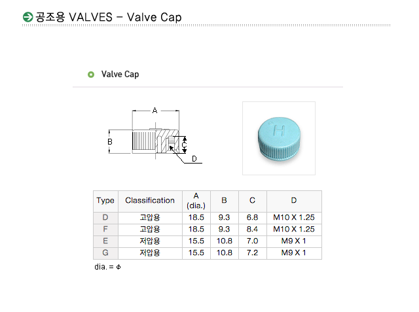Click the 'M9 X 1' cell in Type G row
This screenshot has height=312, width=419.
pyautogui.click(x=293, y=252)
